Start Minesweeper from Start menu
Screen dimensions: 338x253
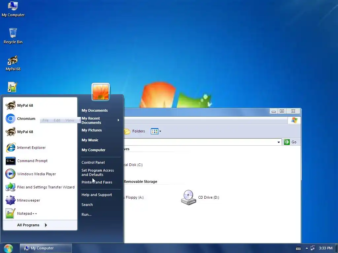coord(40,200)
